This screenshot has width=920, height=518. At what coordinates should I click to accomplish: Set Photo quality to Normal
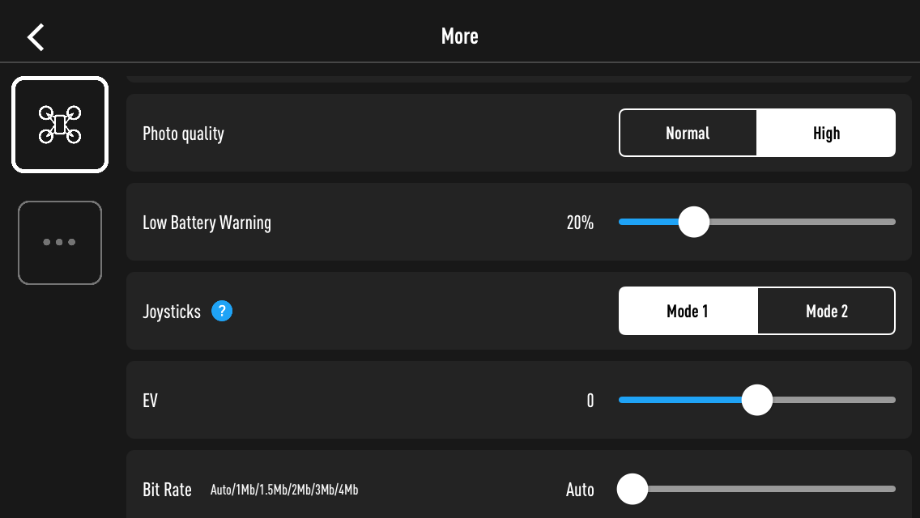(688, 134)
